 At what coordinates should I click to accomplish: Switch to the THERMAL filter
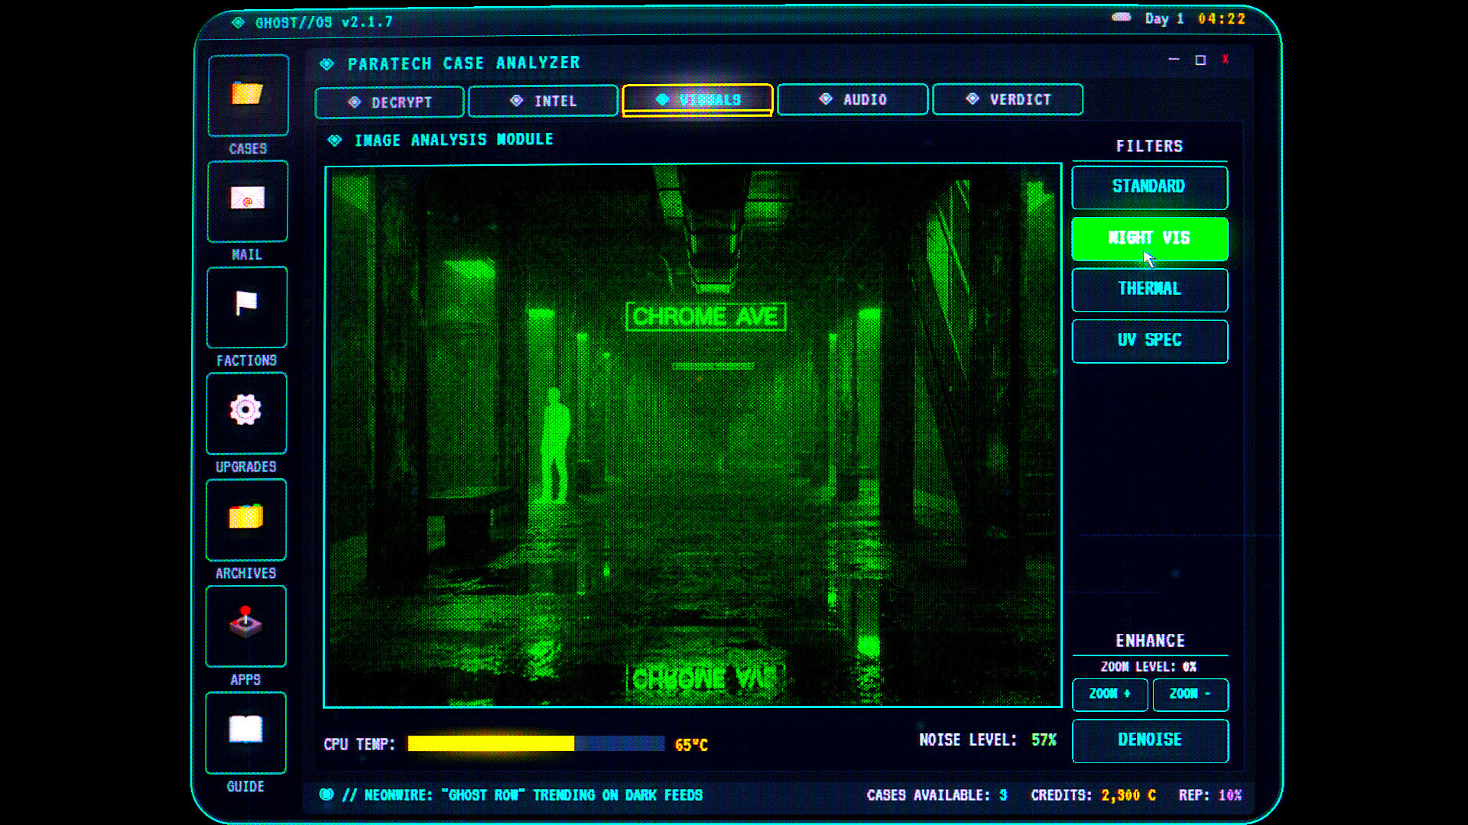click(1149, 290)
